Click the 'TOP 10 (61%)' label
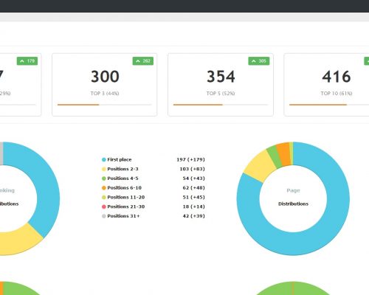Screen dimensions: 369x295 (x=337, y=94)
